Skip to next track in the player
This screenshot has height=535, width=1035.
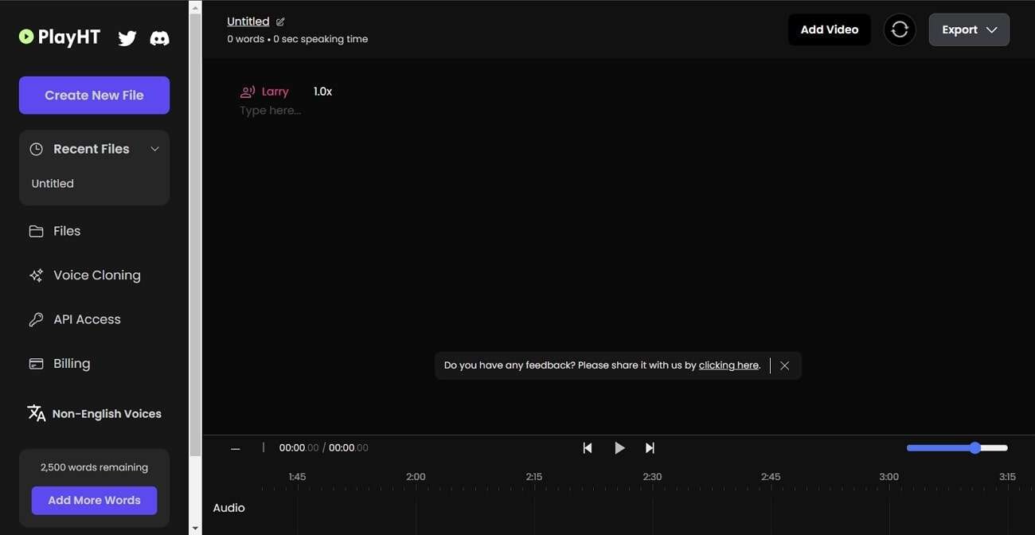[650, 448]
